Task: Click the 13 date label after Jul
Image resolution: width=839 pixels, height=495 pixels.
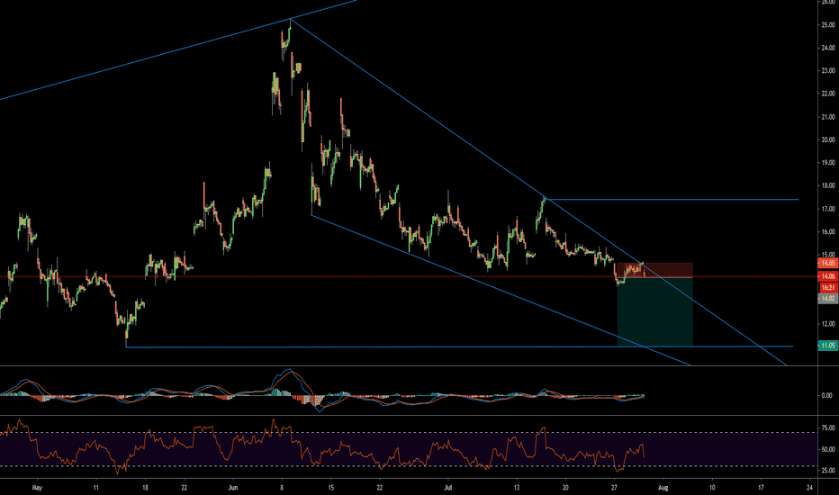Action: (517, 488)
